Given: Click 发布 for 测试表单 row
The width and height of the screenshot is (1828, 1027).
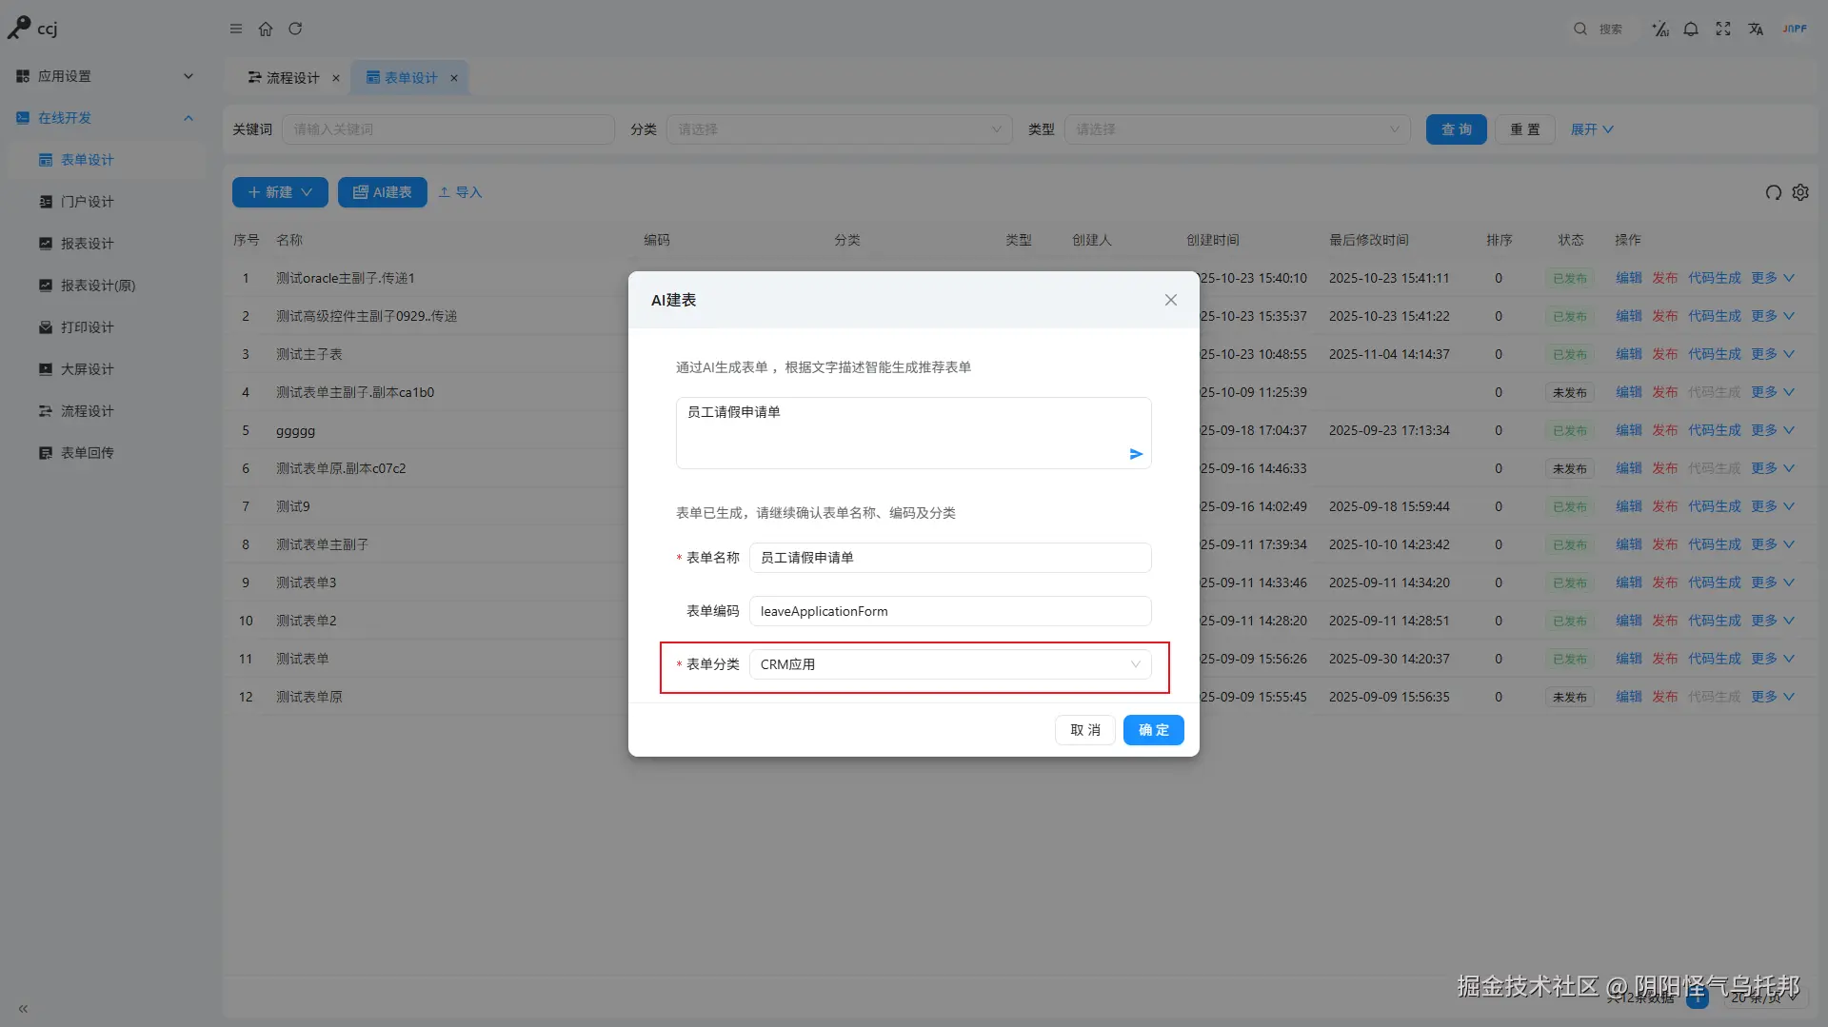Looking at the screenshot, I should pyautogui.click(x=1665, y=659).
